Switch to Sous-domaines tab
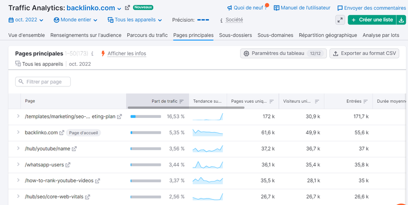The width and height of the screenshot is (408, 205). (x=275, y=35)
